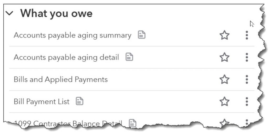Collapse the What you owe section
Image resolution: width=269 pixels, height=135 pixels.
9,14
